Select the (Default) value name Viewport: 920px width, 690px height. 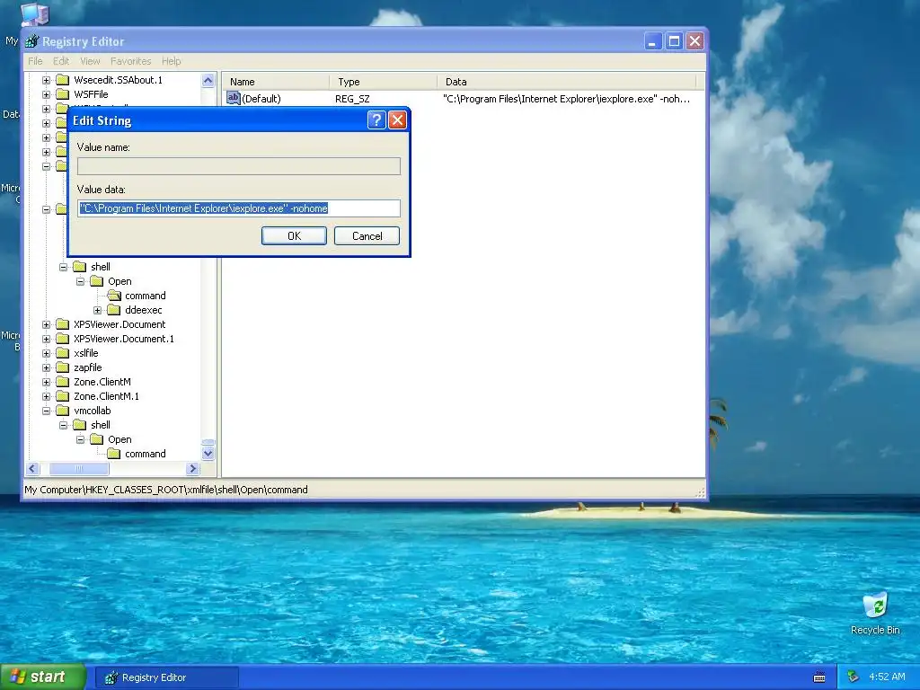261,99
